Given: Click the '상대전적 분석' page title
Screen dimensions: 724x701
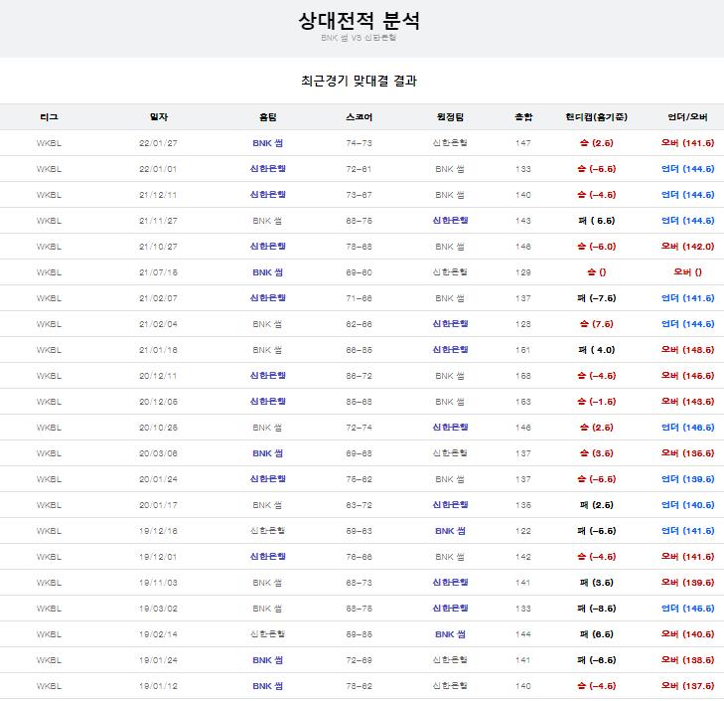Looking at the screenshot, I should coord(359,20).
